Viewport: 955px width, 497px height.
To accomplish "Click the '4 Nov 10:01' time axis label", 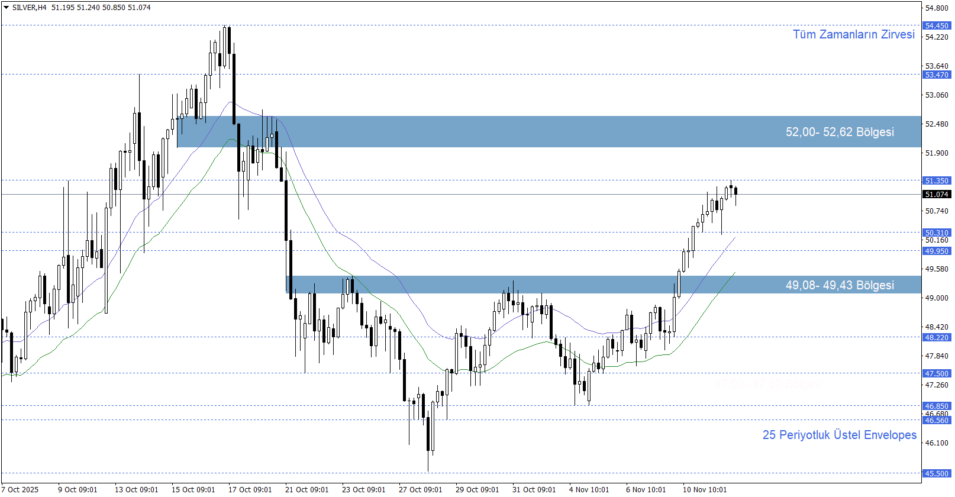I will coord(589,489).
